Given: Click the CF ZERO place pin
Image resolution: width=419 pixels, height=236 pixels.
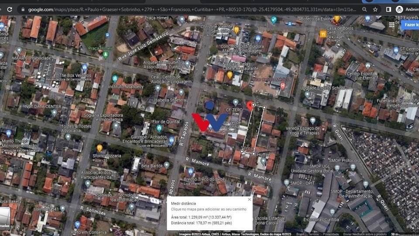Looking at the screenshot, I should click(x=235, y=103).
